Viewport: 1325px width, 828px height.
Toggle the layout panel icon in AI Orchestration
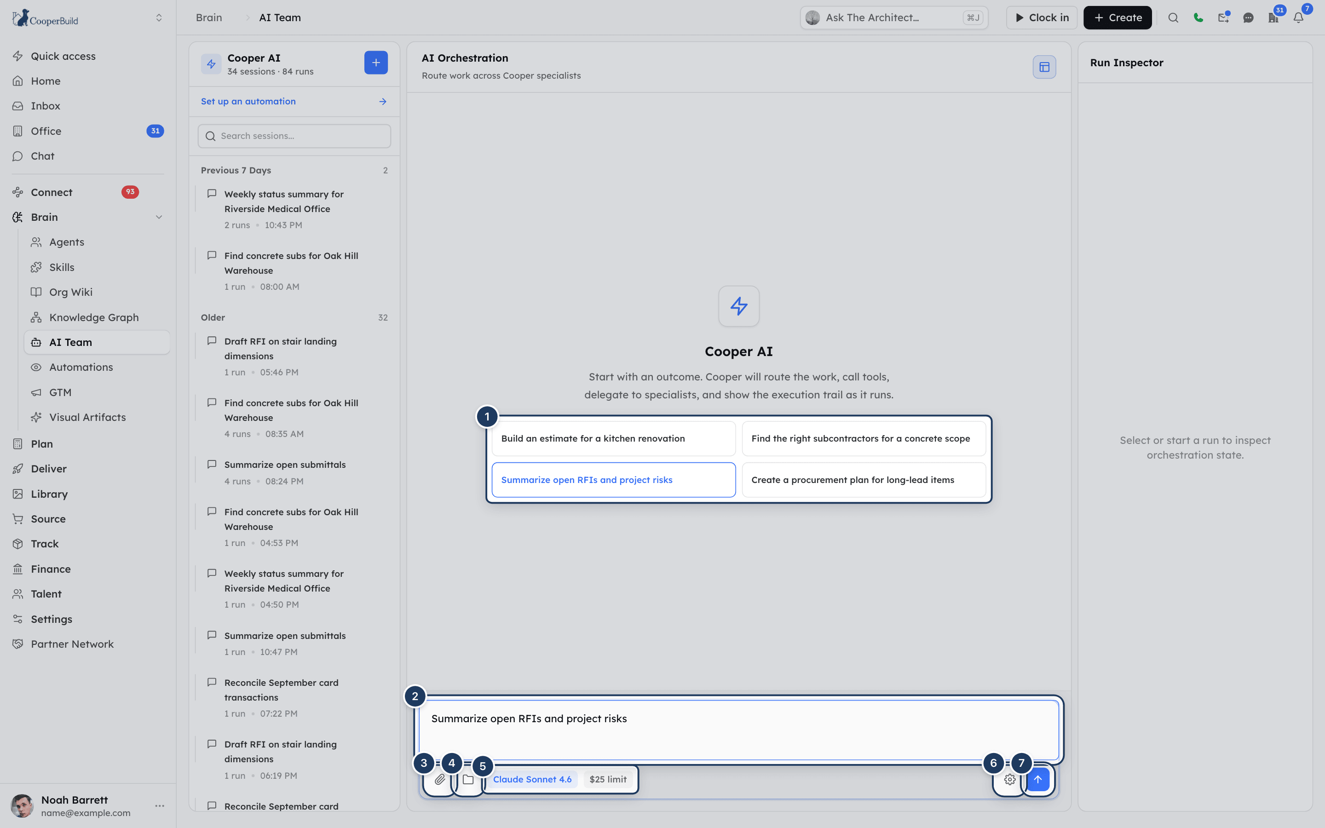[1044, 67]
